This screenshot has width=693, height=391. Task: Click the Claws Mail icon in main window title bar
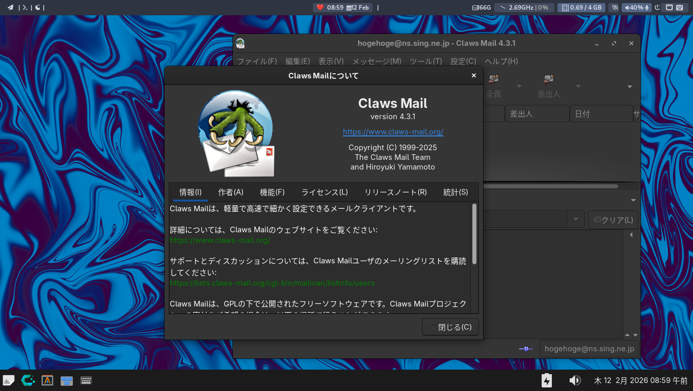click(241, 43)
